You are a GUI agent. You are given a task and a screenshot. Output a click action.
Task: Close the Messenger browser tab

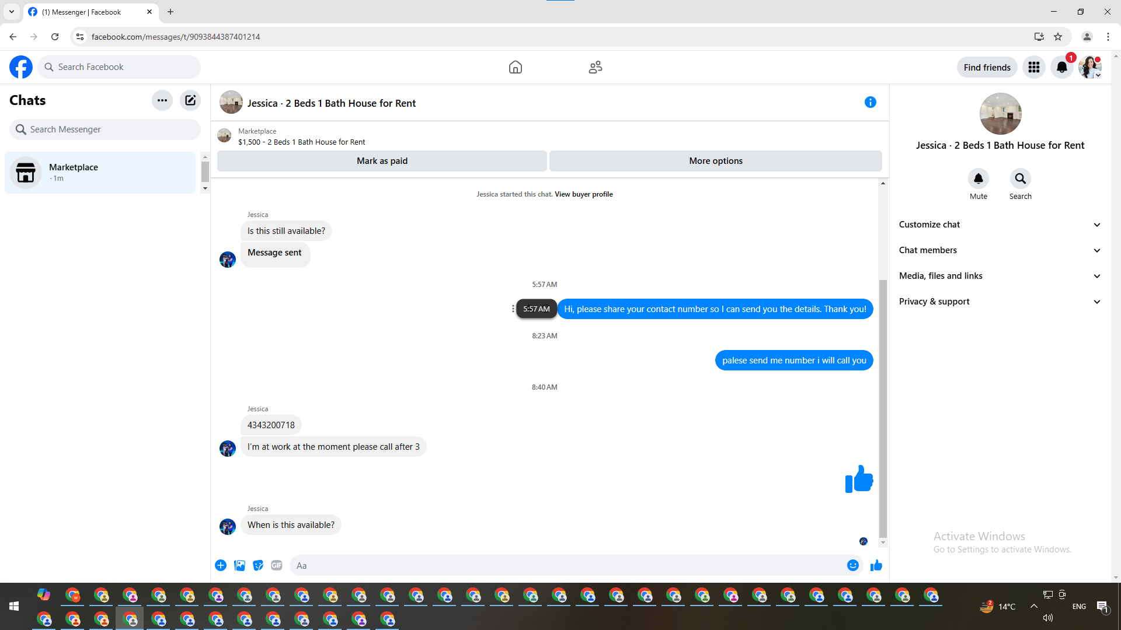[x=149, y=12]
